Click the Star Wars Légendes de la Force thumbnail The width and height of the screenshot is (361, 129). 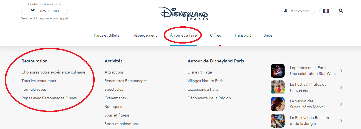(x=278, y=71)
